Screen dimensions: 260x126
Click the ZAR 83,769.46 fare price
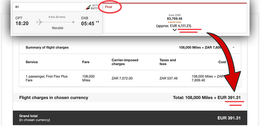click(x=175, y=19)
